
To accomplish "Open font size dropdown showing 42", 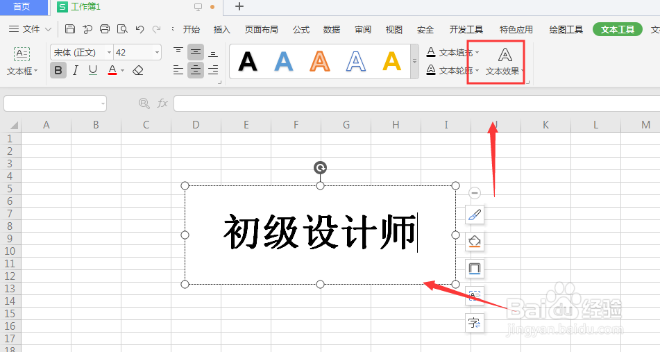I will click(157, 52).
